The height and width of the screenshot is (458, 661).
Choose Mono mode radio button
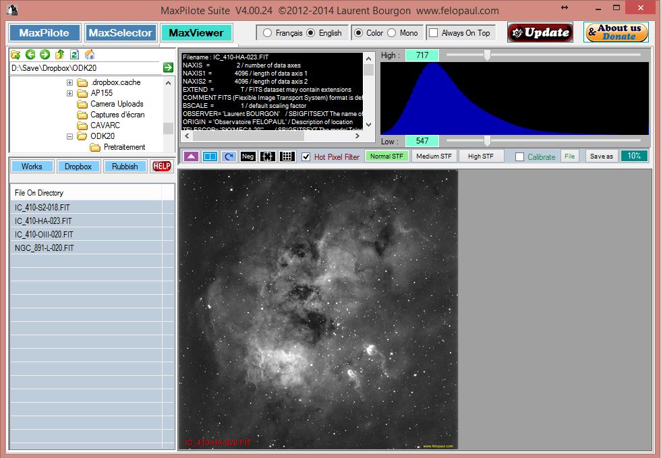pyautogui.click(x=392, y=33)
